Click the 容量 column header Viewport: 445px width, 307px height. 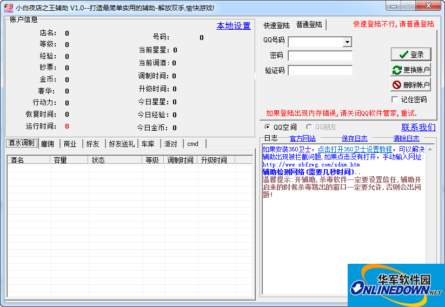click(x=69, y=160)
